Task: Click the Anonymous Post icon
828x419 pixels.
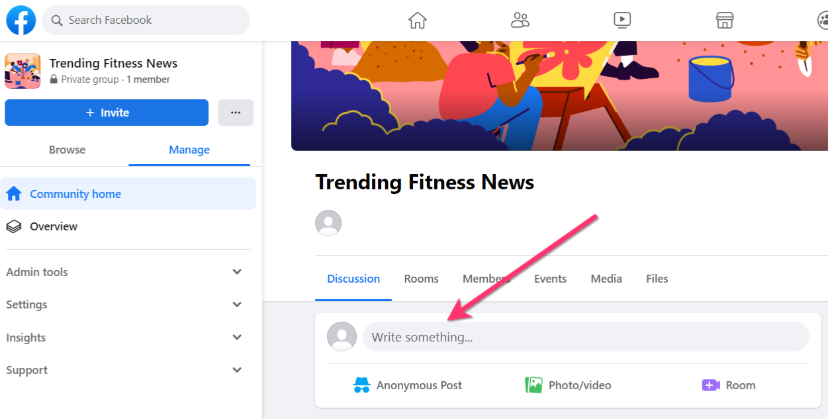Action: (361, 385)
